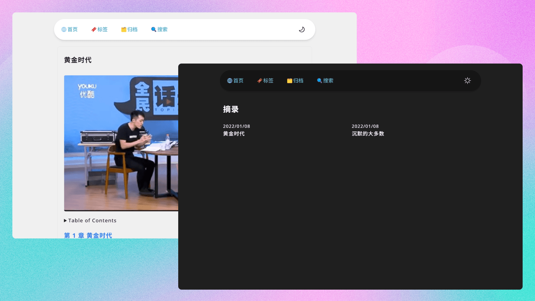Switch to light mode with the sun icon

click(x=467, y=81)
